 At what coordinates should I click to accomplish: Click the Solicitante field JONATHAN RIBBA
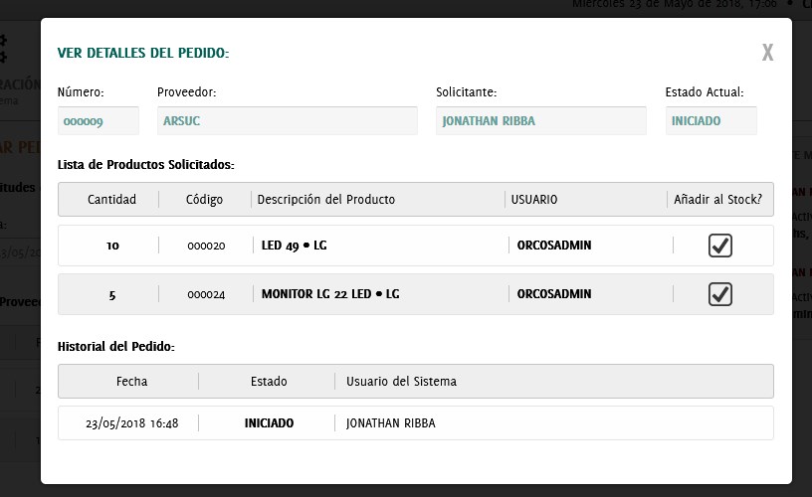[540, 121]
